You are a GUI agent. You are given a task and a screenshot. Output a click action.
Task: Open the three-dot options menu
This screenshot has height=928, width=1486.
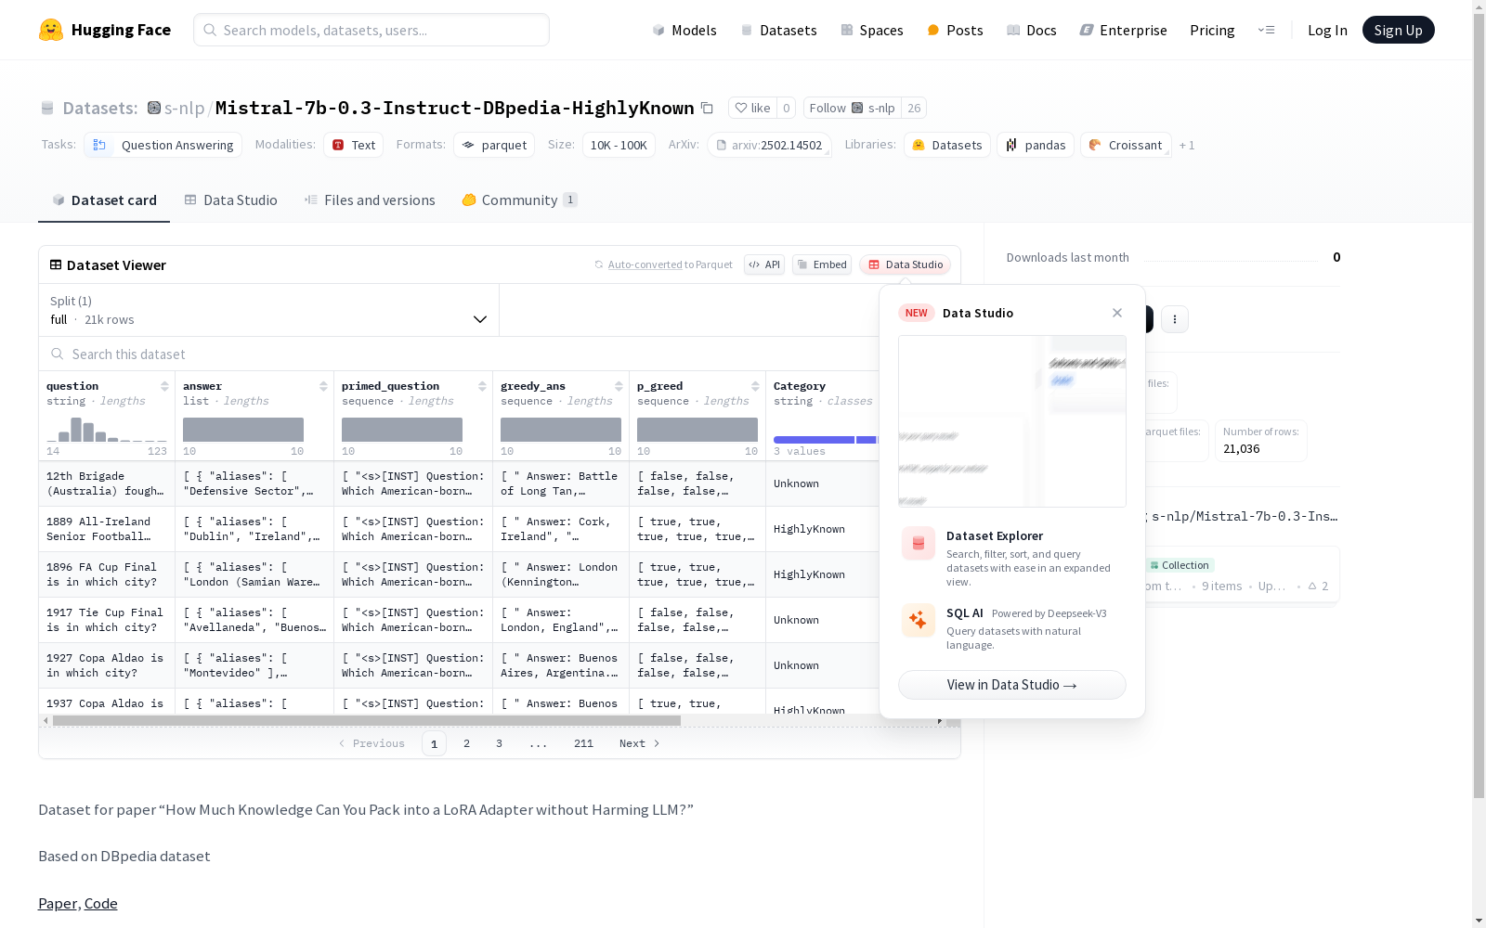(1175, 319)
